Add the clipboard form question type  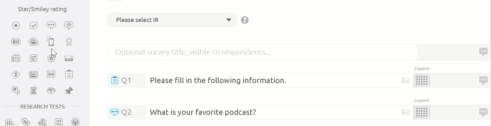click(69, 74)
